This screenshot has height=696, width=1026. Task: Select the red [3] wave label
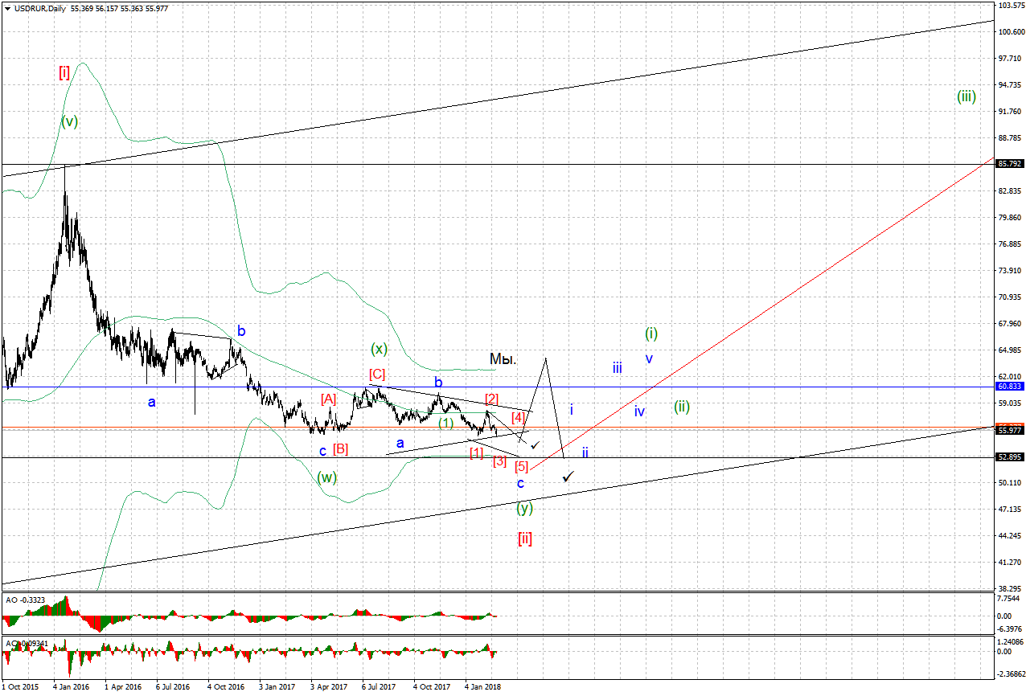click(x=499, y=461)
